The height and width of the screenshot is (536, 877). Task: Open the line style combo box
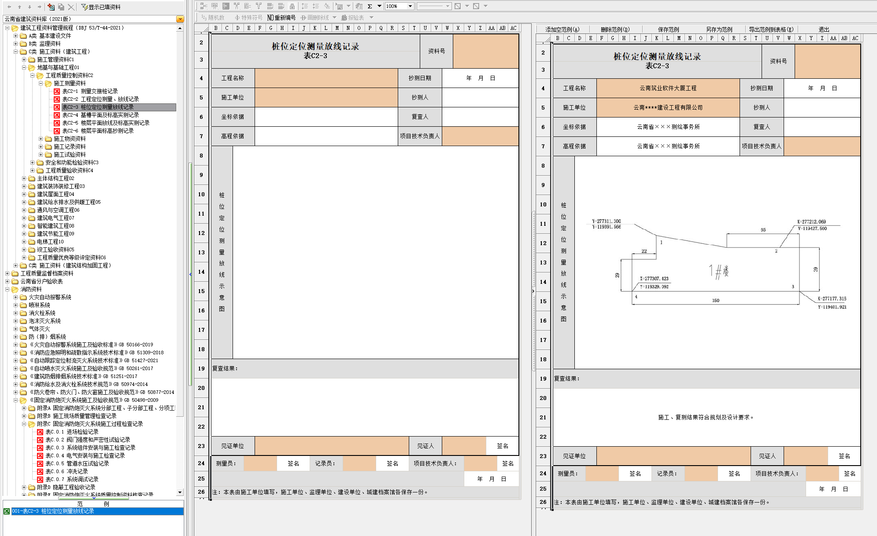pos(434,6)
